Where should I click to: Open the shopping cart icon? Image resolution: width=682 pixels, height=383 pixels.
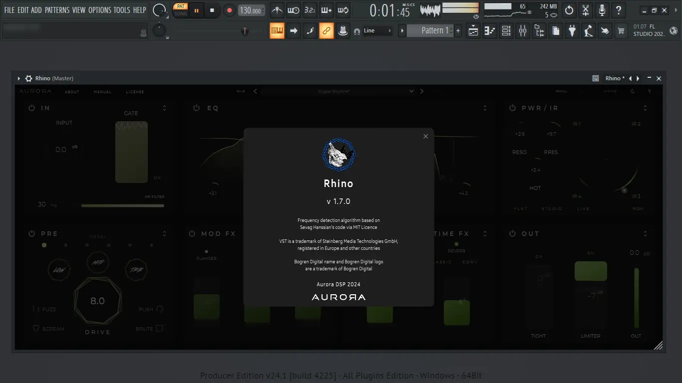click(621, 31)
